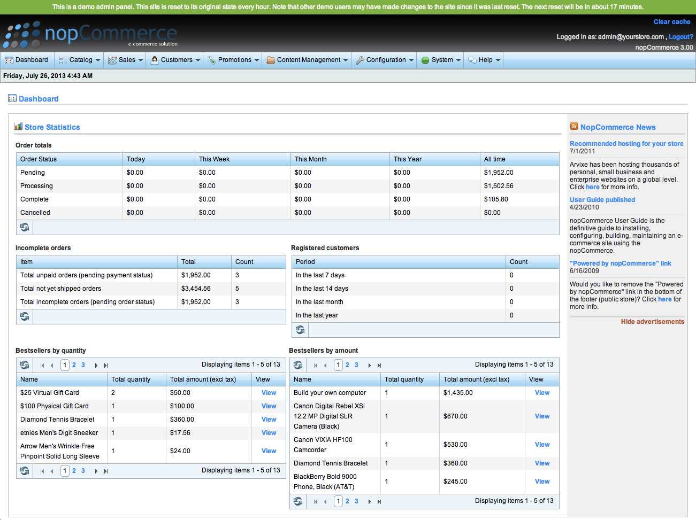
Task: Refresh the Incomplete orders grid
Action: [25, 316]
